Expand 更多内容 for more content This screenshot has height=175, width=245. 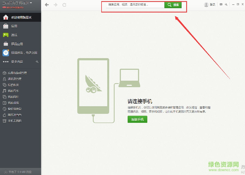[x=16, y=62]
